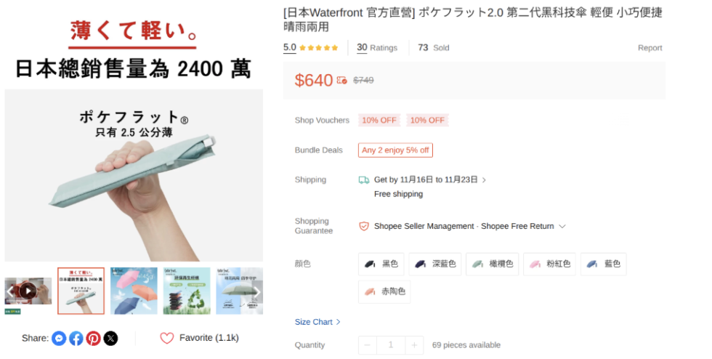This screenshot has height=359, width=712.
Task: Share on X (Twitter) icon
Action: [110, 338]
